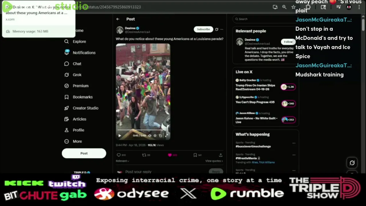Share the post with the upload icon
366x206 pixels.
[x=220, y=155]
